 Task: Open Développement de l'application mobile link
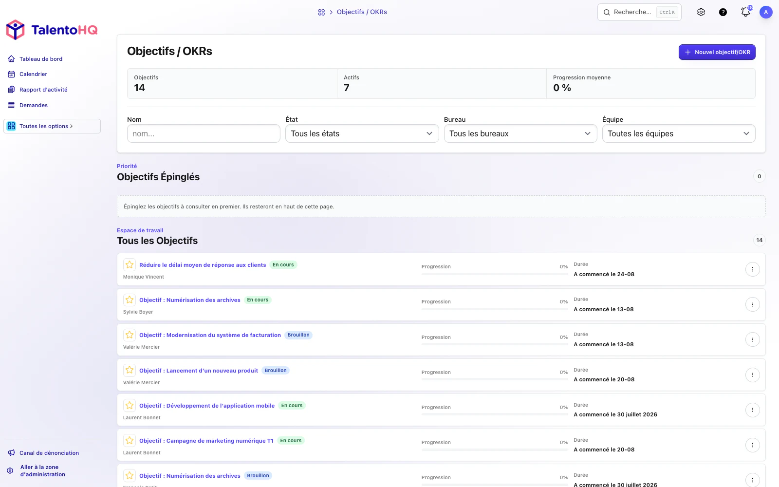pyautogui.click(x=207, y=406)
